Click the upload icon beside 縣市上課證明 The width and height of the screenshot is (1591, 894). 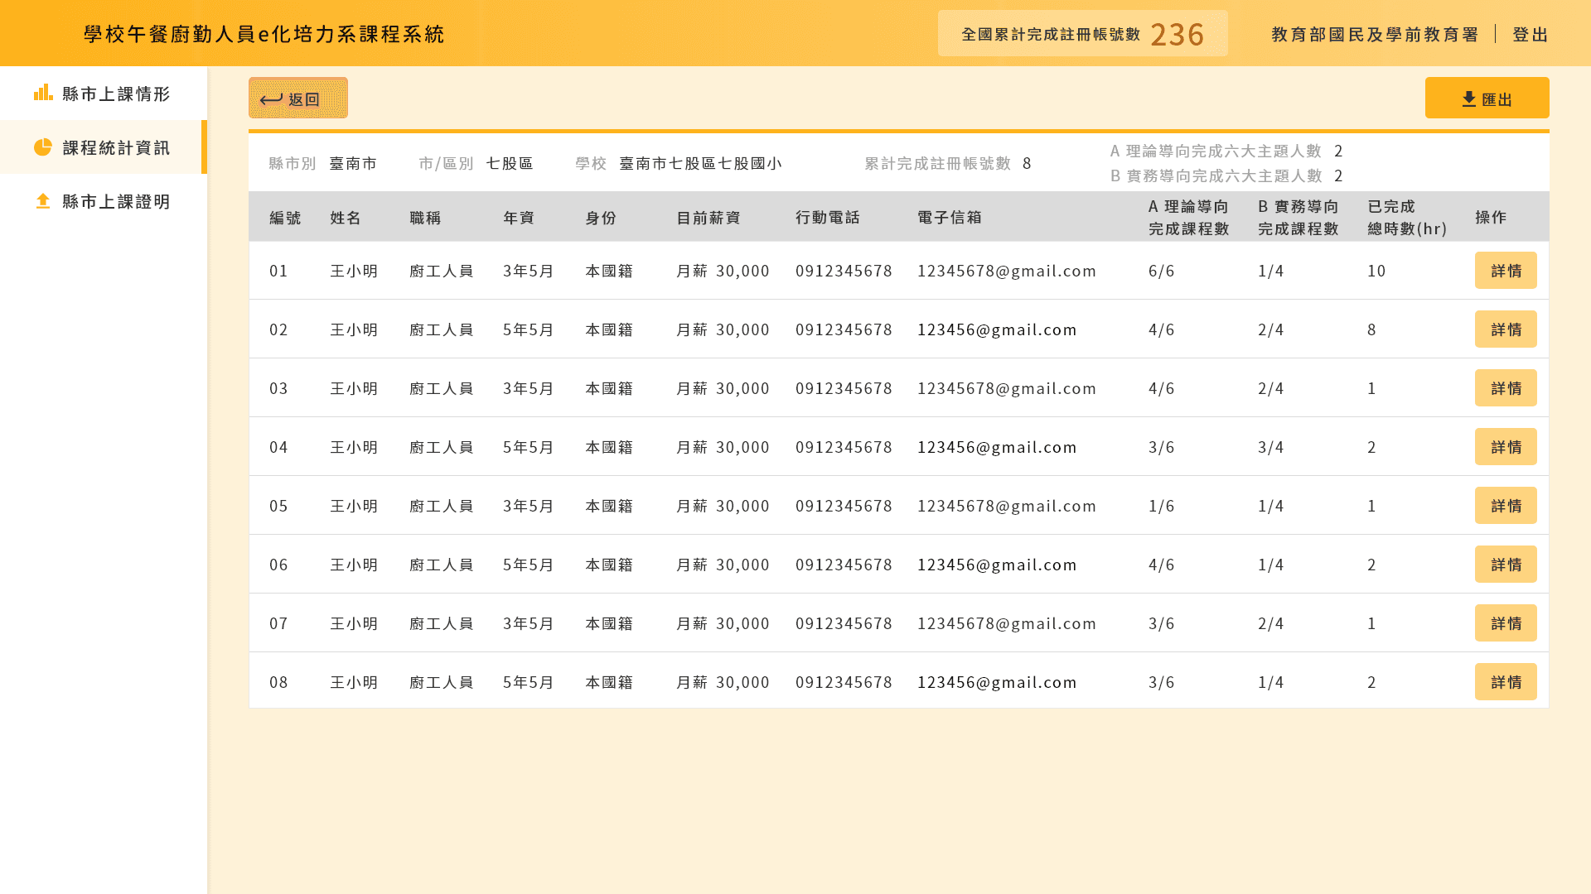[x=43, y=201]
